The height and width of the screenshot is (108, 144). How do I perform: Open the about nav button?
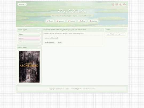[82, 21]
